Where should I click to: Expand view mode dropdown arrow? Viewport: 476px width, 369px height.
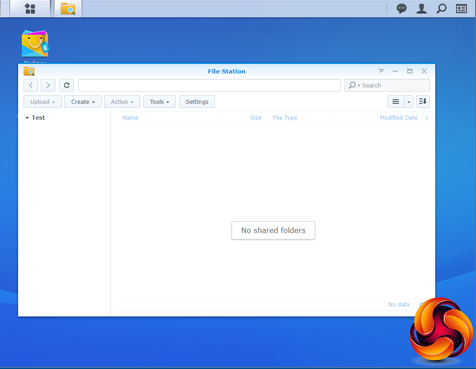(x=409, y=102)
